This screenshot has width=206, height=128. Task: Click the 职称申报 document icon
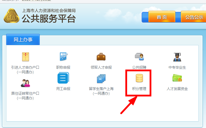(63, 57)
